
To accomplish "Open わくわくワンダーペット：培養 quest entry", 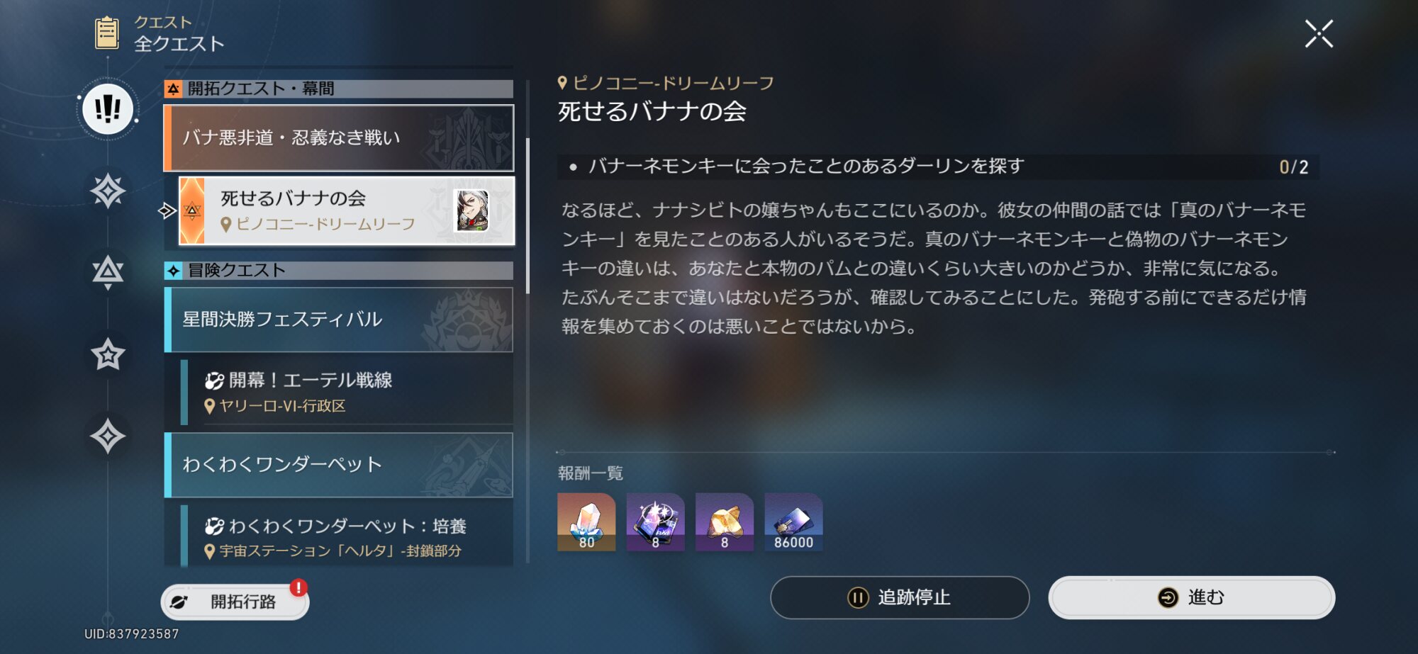I will tap(347, 536).
